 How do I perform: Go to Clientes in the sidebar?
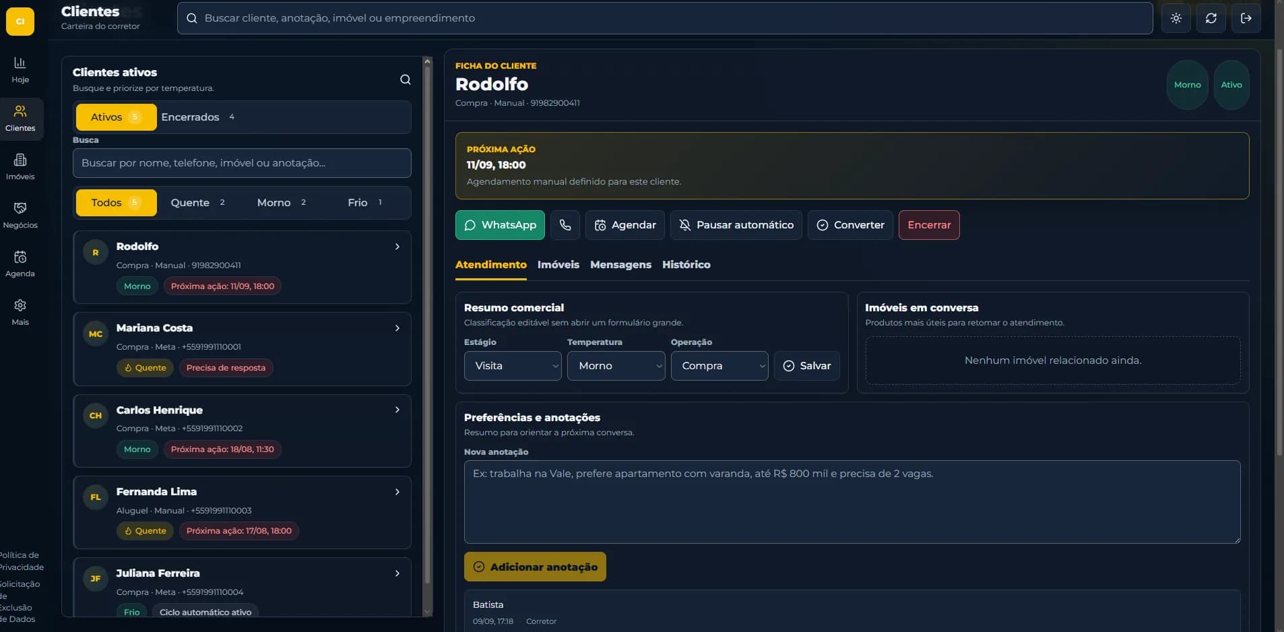(x=20, y=119)
